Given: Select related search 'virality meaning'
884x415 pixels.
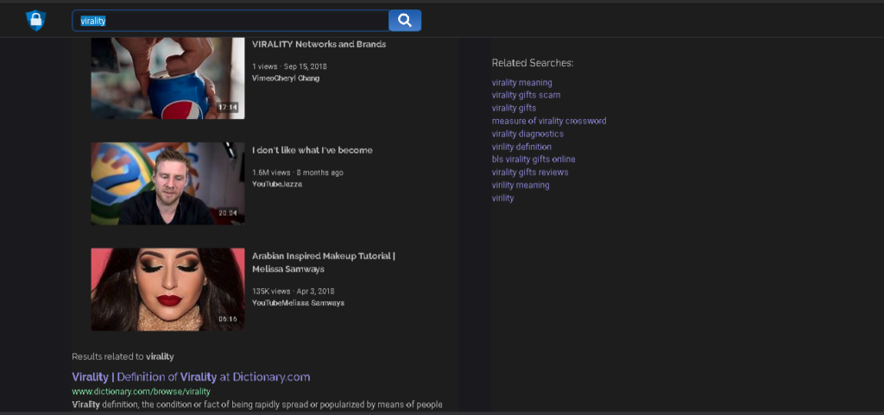Looking at the screenshot, I should [x=522, y=83].
